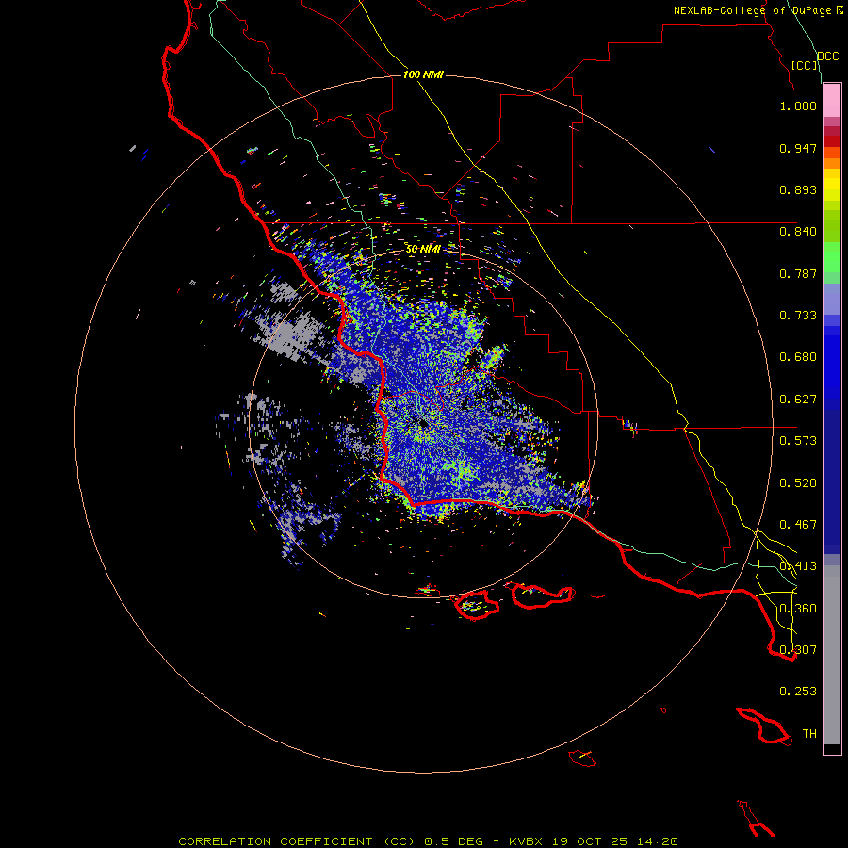The width and height of the screenshot is (848, 848).
Task: Select the 0.893 legend value
Action: [798, 189]
